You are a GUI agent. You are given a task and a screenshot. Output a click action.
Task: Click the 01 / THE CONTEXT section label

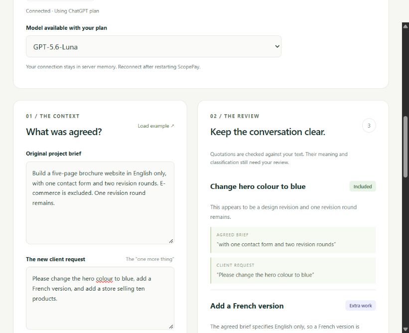point(53,116)
